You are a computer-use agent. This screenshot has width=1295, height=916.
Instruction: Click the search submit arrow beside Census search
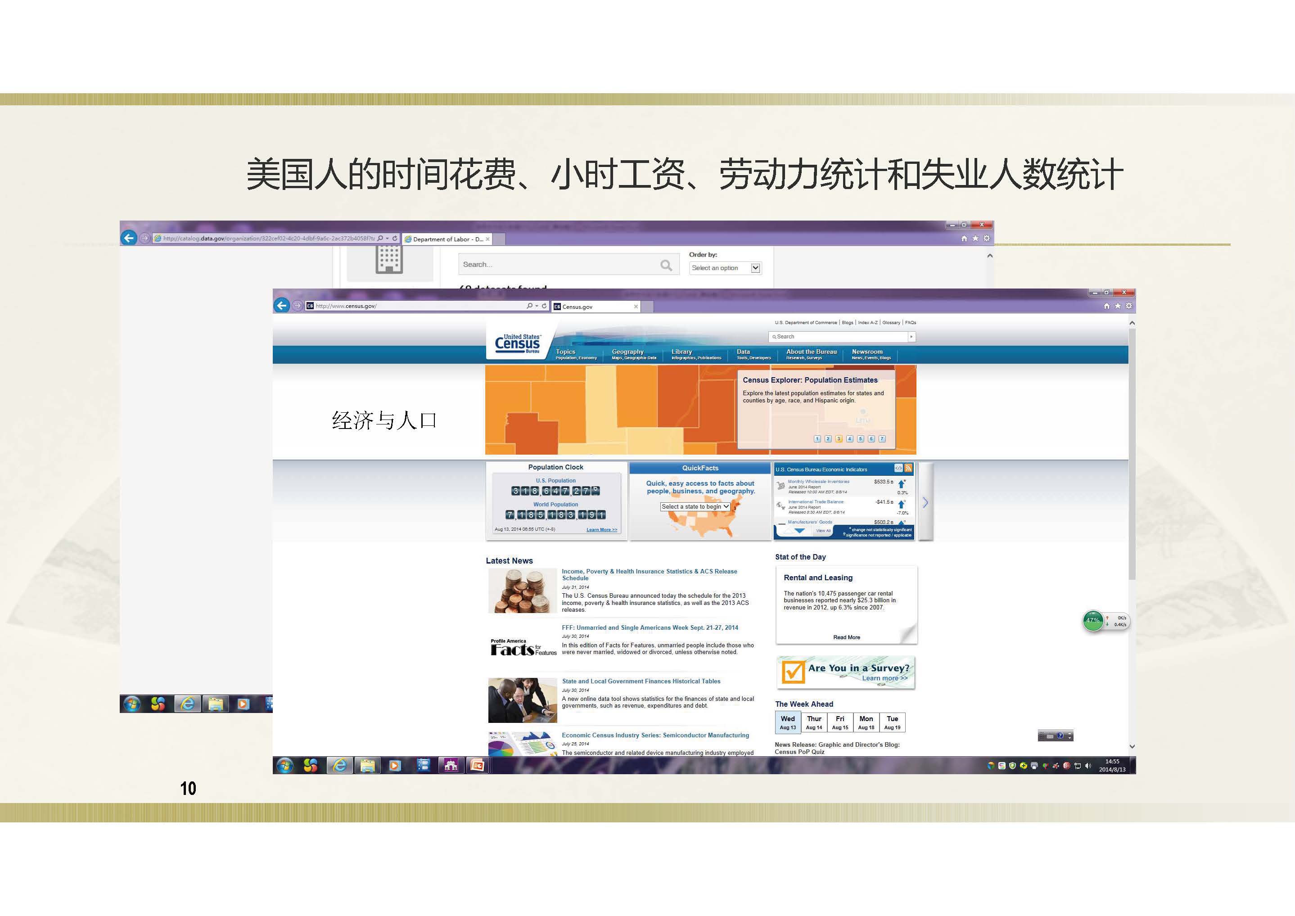(911, 337)
